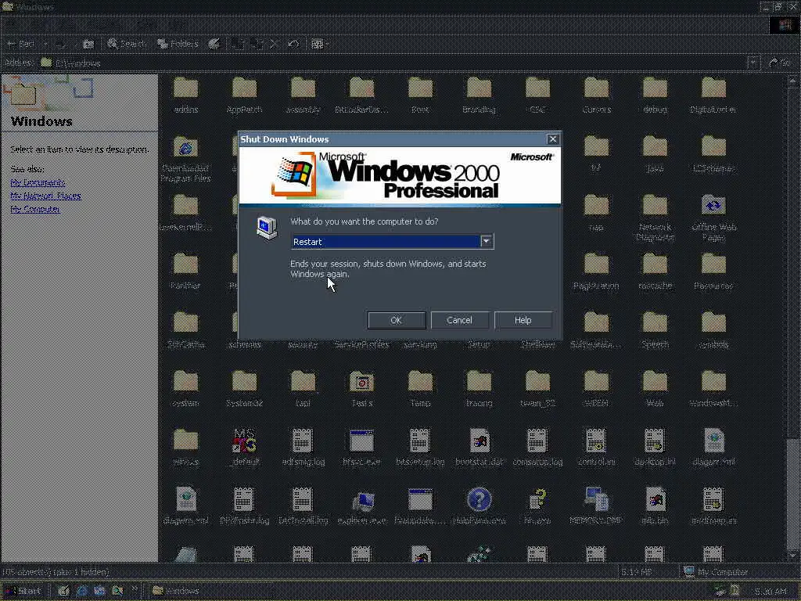Open the History pane icon
801x601 pixels.
tap(214, 44)
